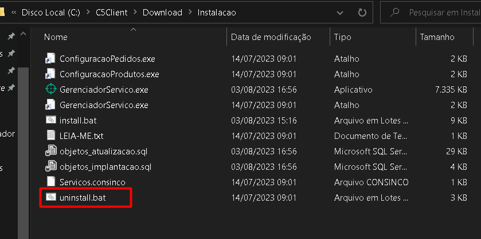Sort by Data de modificação column

[271, 37]
